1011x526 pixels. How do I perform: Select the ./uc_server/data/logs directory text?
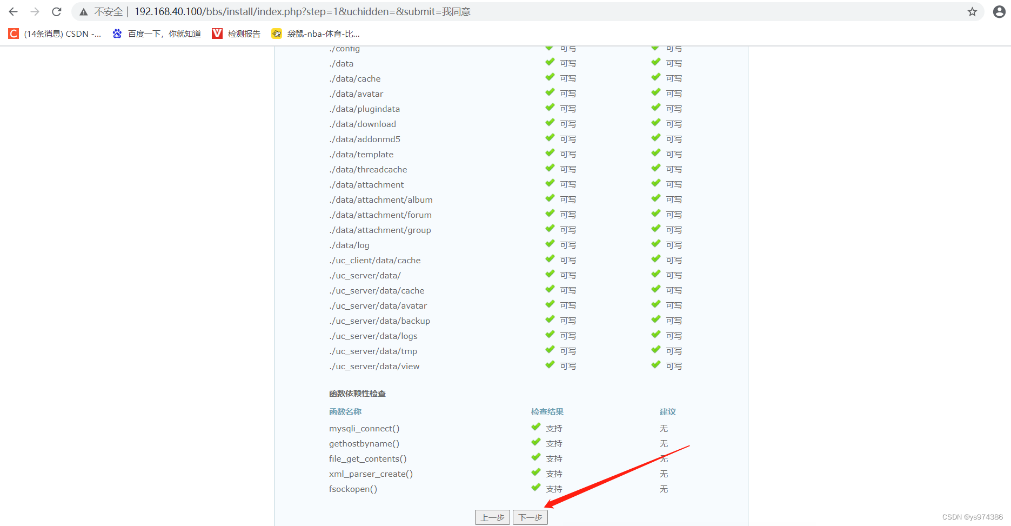coord(373,336)
